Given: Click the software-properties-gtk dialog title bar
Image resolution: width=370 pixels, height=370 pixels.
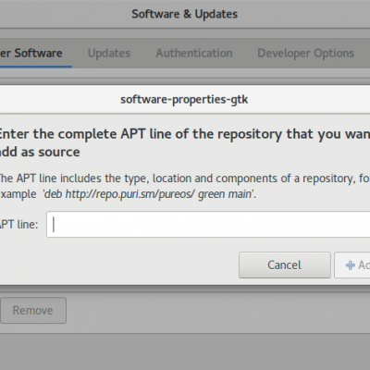Looking at the screenshot, I should click(184, 99).
